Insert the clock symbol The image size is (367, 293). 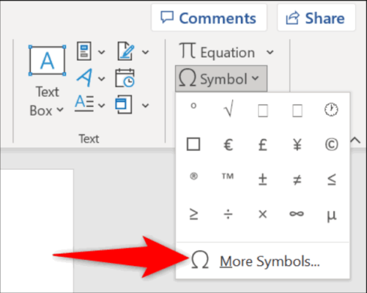click(x=331, y=109)
